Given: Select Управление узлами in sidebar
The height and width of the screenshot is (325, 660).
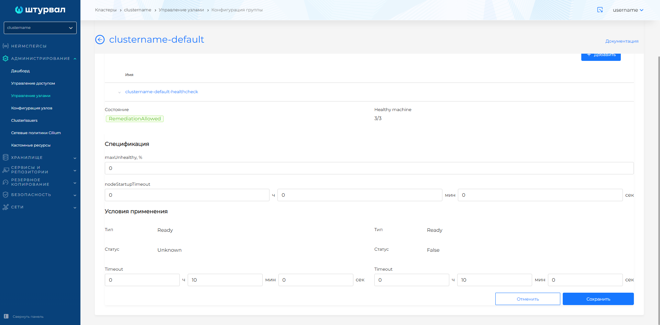Looking at the screenshot, I should tap(31, 96).
